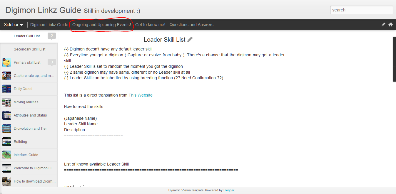Open the Digimon Linkz Guide tab
This screenshot has height=194, width=396.
click(x=49, y=25)
